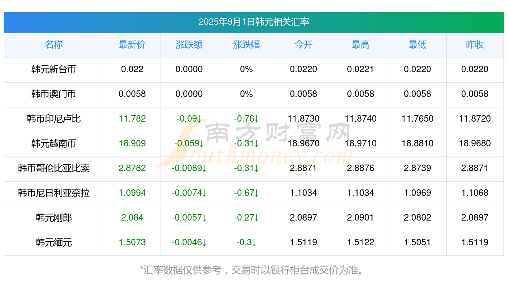Select the 涨跌幅 column header
This screenshot has height=283, width=508.
pos(246,45)
